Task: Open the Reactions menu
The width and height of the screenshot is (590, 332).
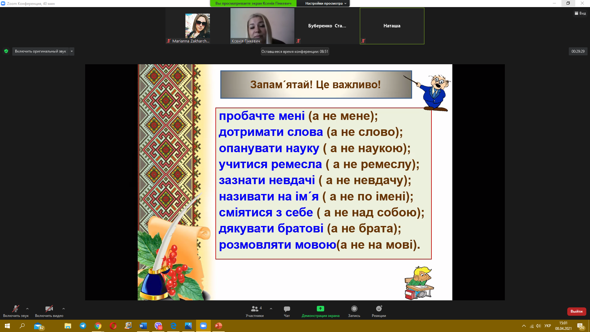Action: click(x=379, y=309)
